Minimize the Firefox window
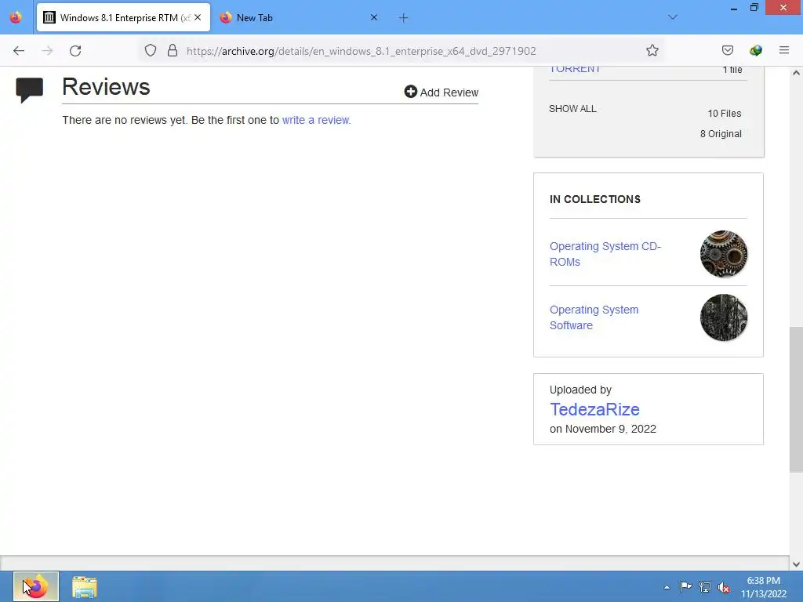803x602 pixels. click(734, 8)
